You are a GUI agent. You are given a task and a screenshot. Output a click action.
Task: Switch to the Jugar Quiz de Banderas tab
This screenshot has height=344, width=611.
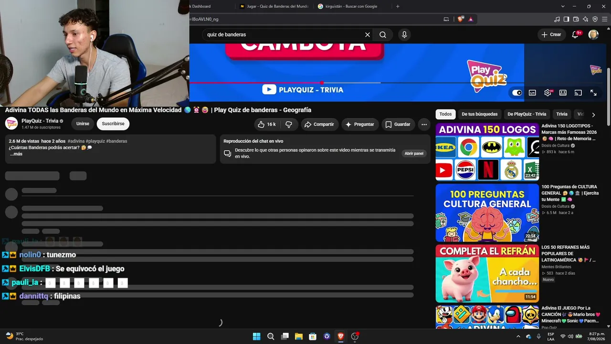point(274,6)
